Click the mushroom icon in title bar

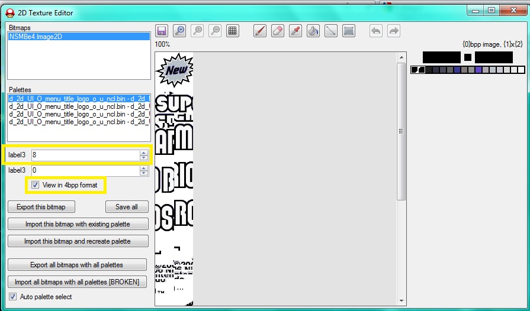(x=10, y=13)
